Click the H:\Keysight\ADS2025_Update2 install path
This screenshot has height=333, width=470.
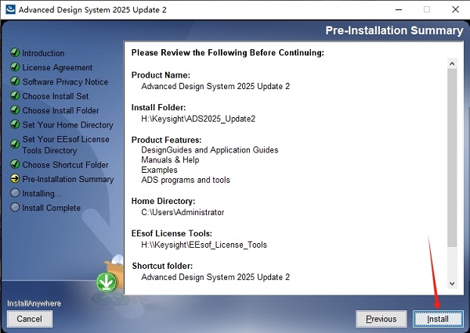coord(198,119)
